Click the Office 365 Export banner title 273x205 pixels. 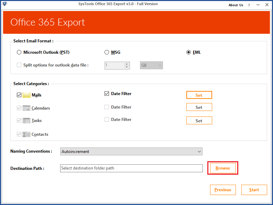(47, 22)
